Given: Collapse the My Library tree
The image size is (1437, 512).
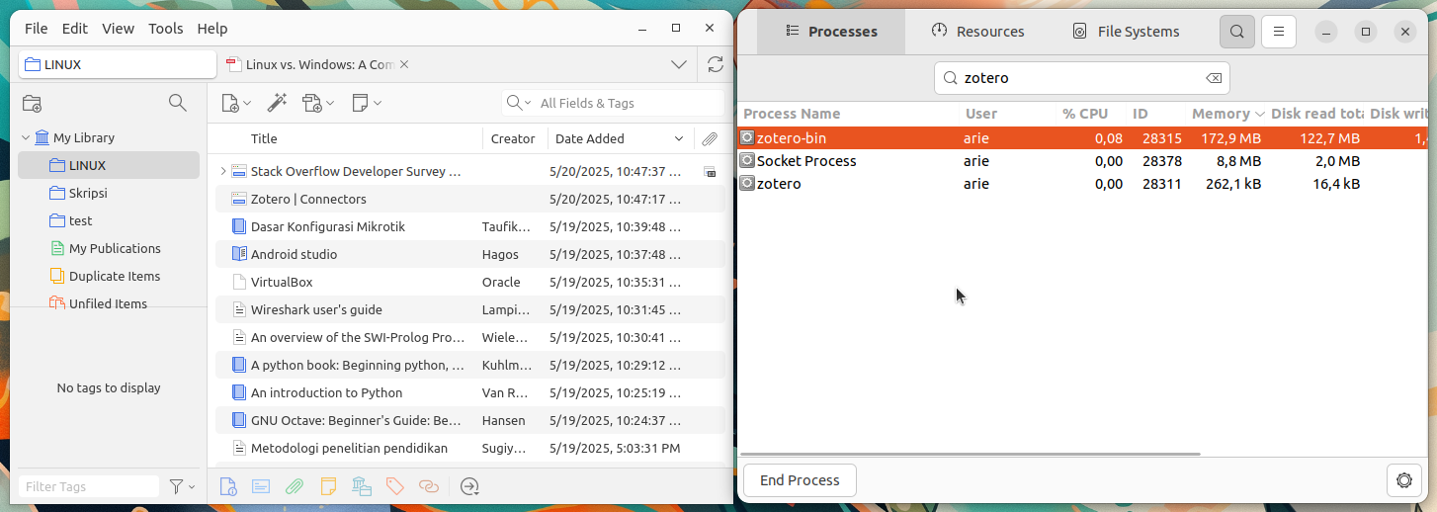Looking at the screenshot, I should (x=26, y=137).
